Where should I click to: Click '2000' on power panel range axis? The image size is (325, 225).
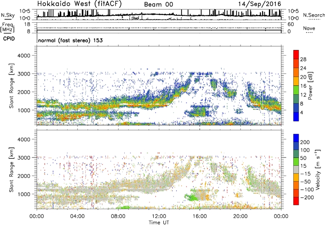click(24, 92)
